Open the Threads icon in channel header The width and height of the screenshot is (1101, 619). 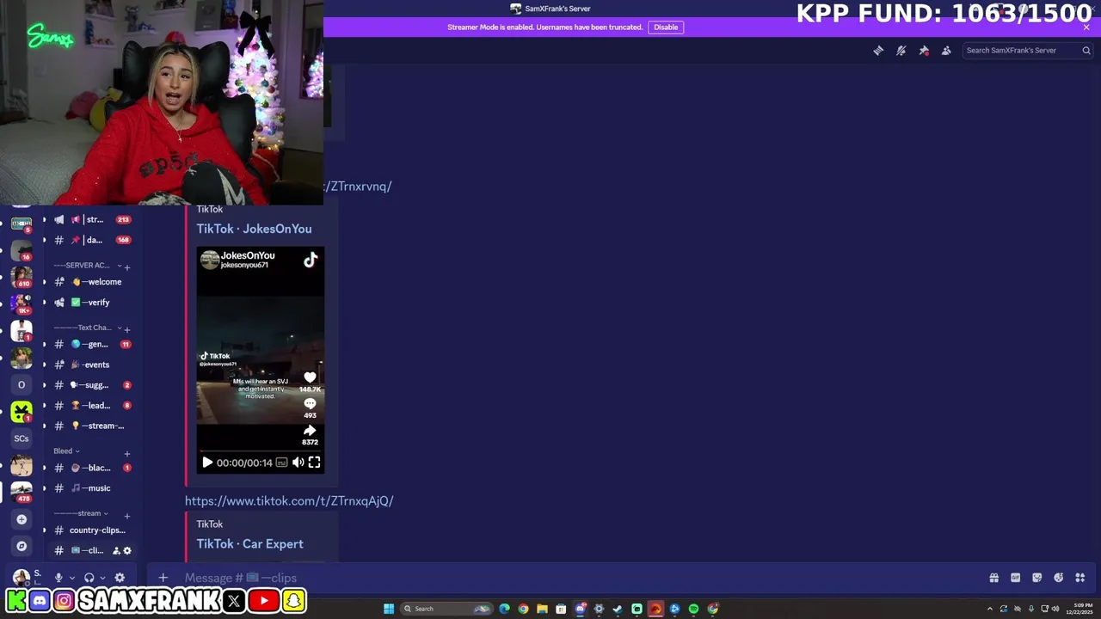878,51
